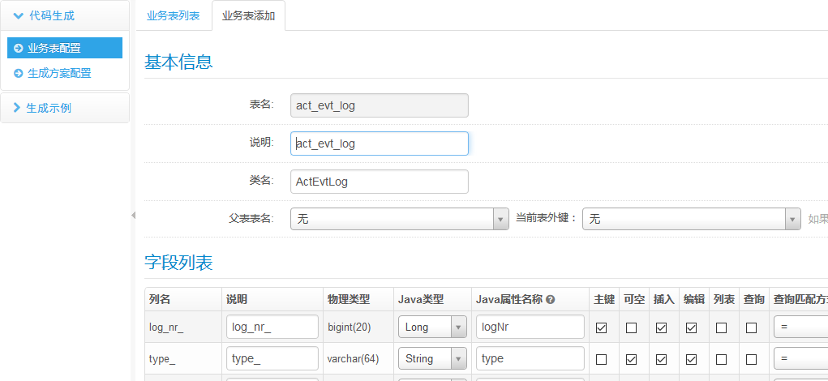The image size is (828, 381).
Task: Click the 说明 input of log_nr_ row
Action: click(272, 327)
